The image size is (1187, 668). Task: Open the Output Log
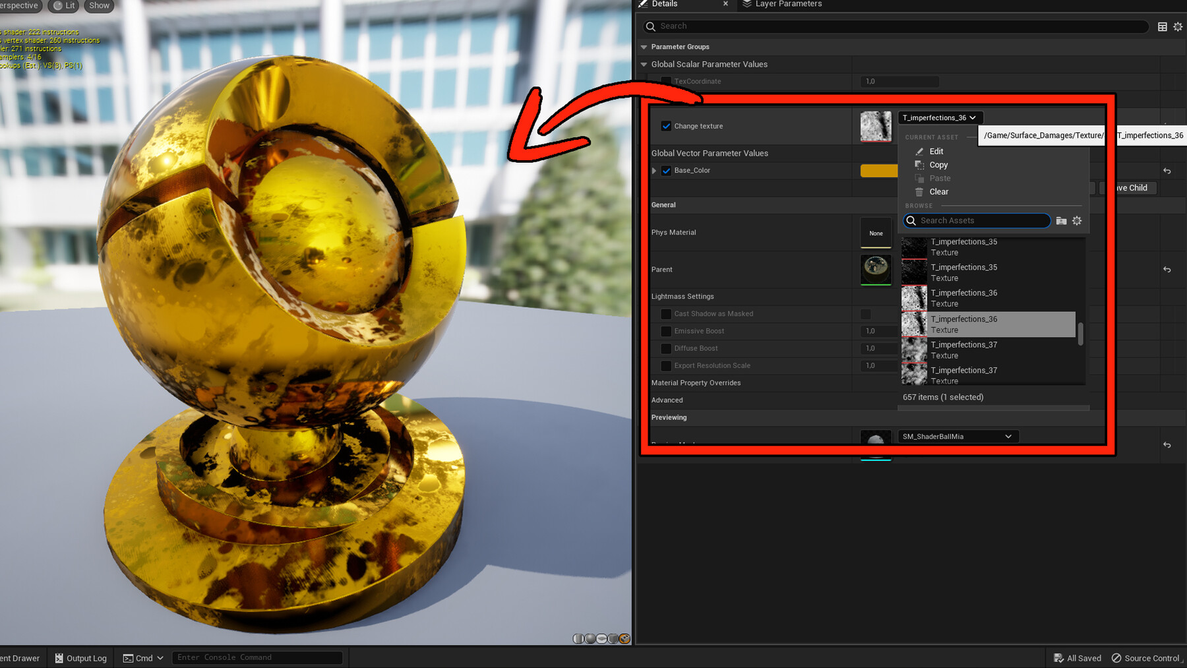[80, 658]
